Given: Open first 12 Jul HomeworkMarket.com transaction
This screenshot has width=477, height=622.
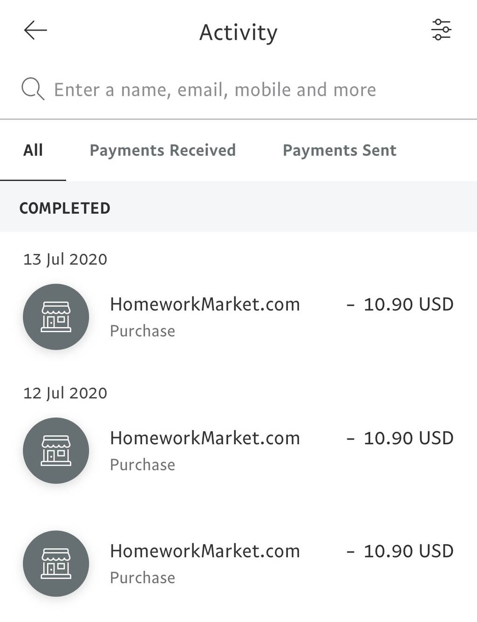Looking at the screenshot, I should coord(238,451).
